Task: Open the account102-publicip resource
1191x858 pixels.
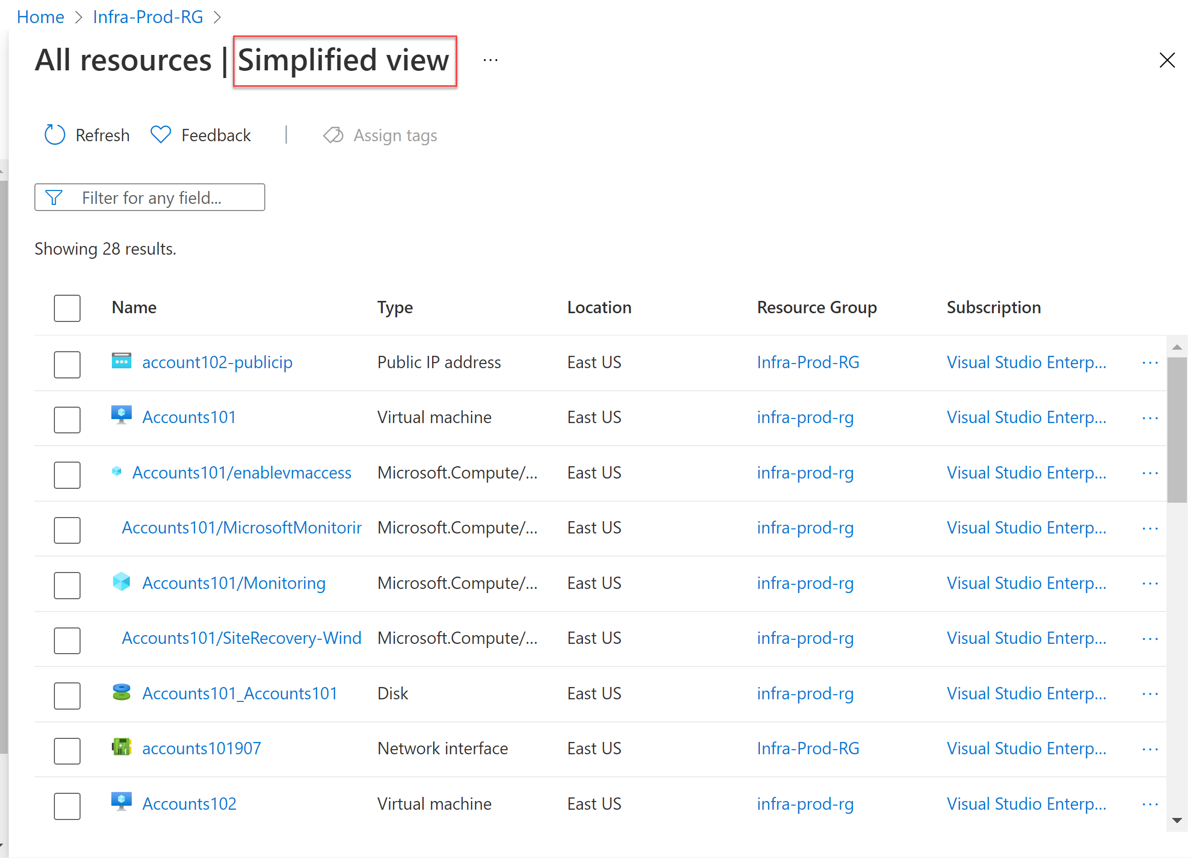Action: 218,362
